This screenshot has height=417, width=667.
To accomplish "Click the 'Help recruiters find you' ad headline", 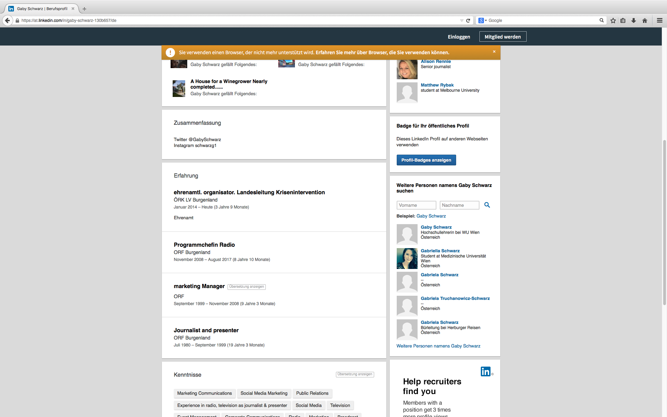I will [432, 386].
